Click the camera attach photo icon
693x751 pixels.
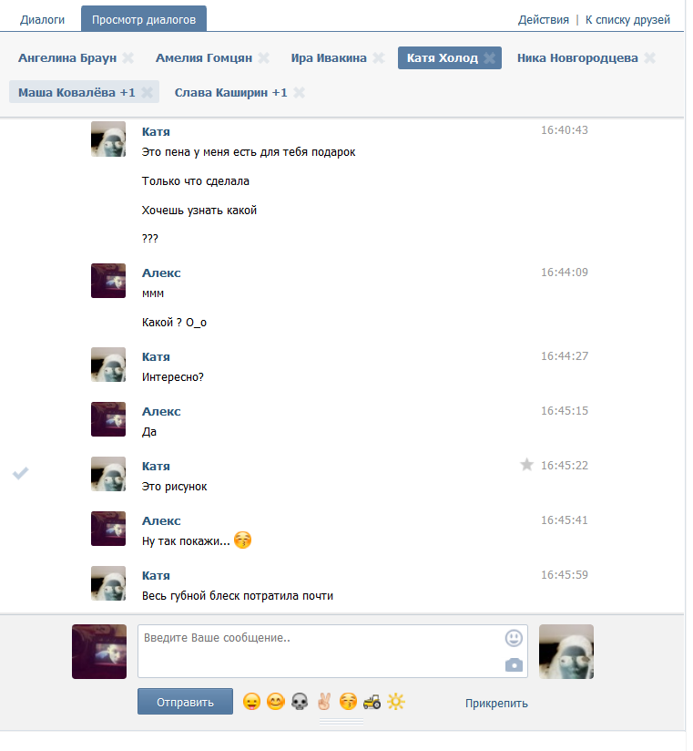click(x=514, y=664)
